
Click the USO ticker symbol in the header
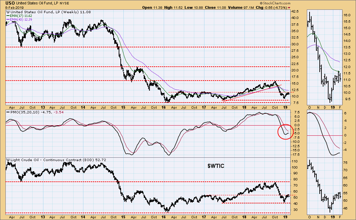[10, 3]
